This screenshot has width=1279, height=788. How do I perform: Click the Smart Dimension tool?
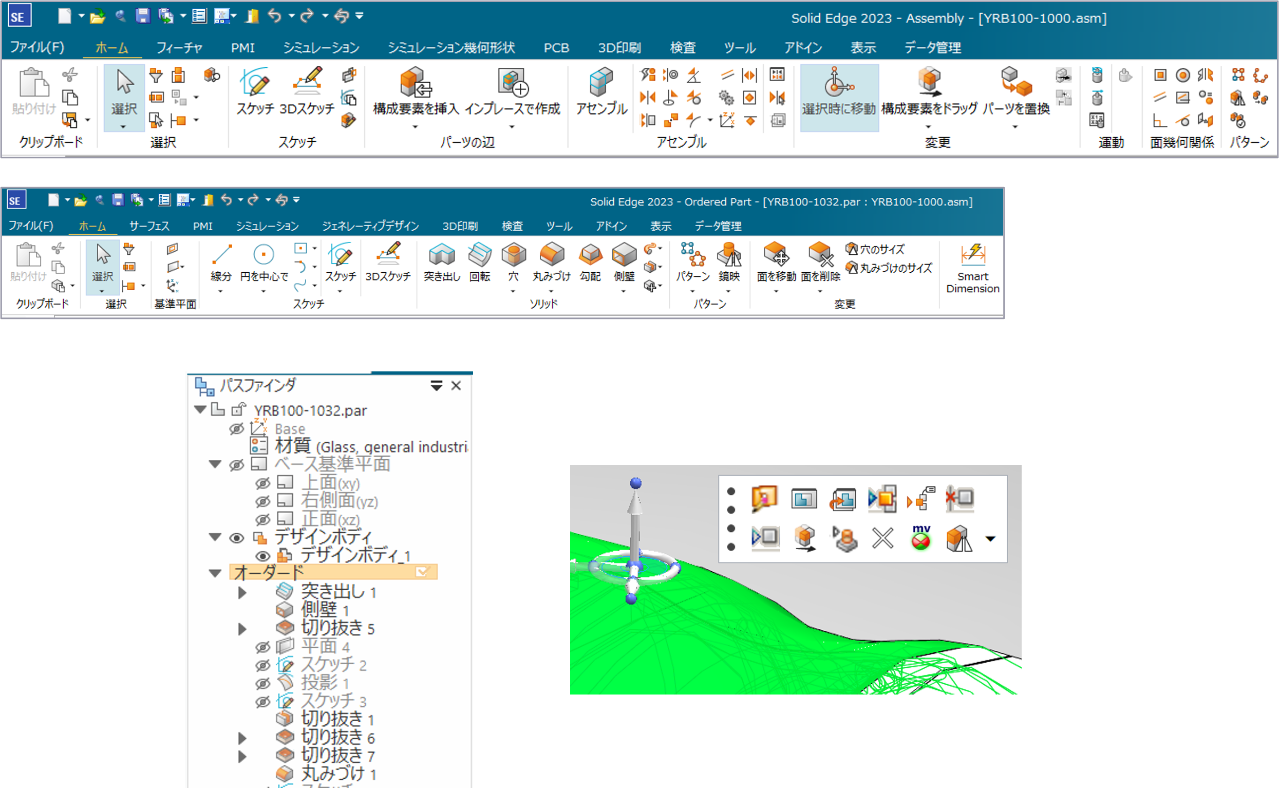(972, 255)
